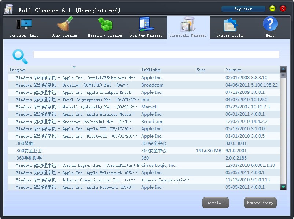Open the Startup Manager icon
294x219 pixels.
[146, 24]
